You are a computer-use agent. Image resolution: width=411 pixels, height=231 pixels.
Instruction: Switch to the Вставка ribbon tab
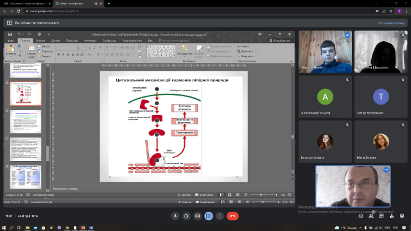click(40, 40)
